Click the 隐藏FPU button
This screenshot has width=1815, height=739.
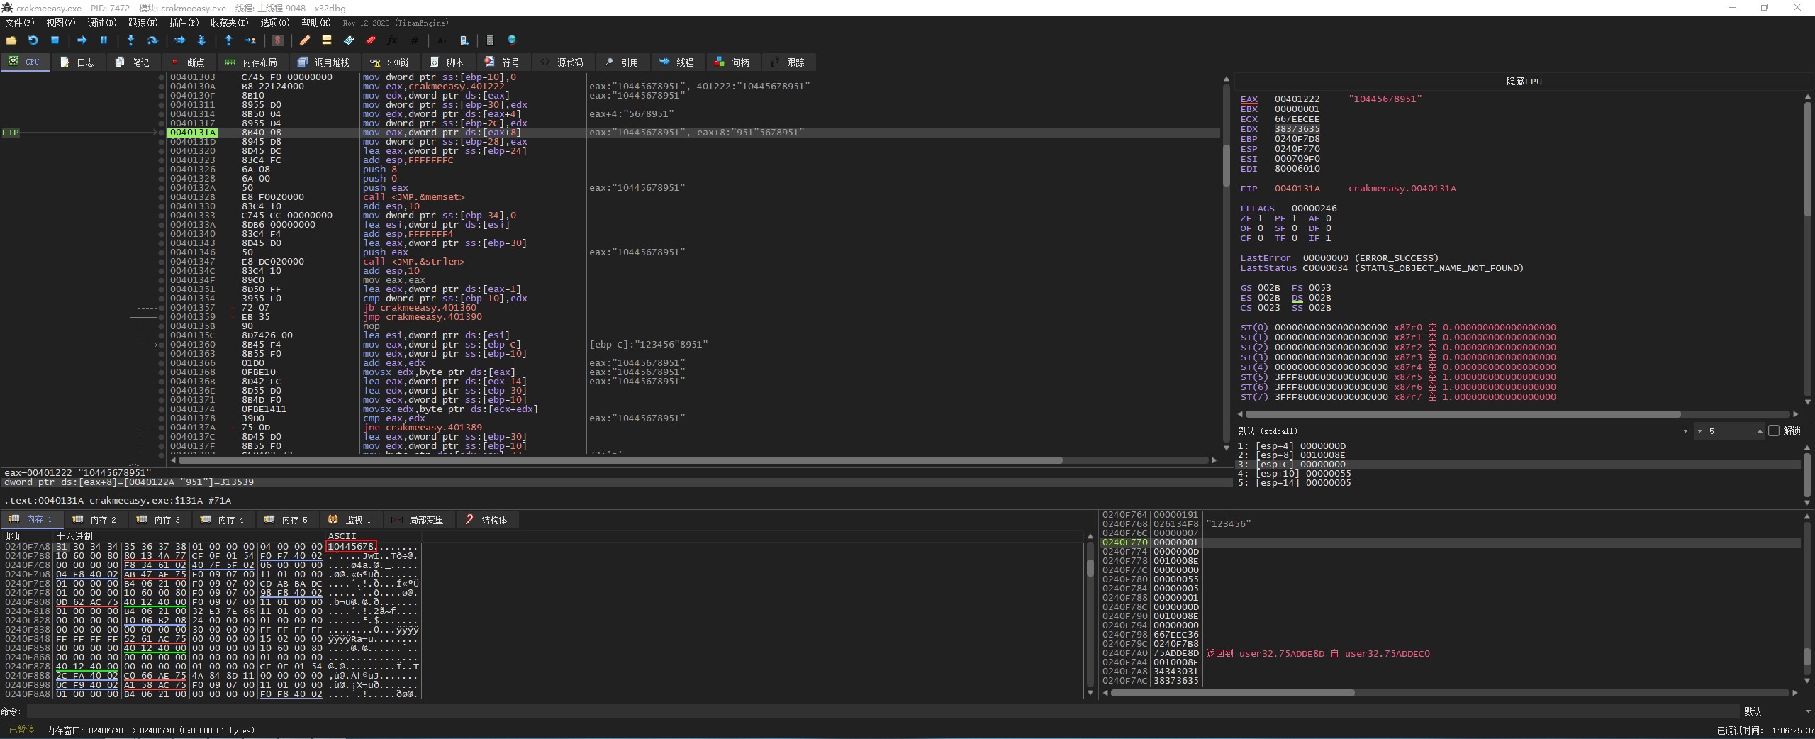(x=1524, y=82)
